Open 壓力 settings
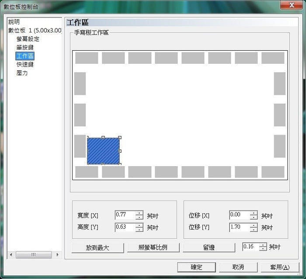 point(22,73)
